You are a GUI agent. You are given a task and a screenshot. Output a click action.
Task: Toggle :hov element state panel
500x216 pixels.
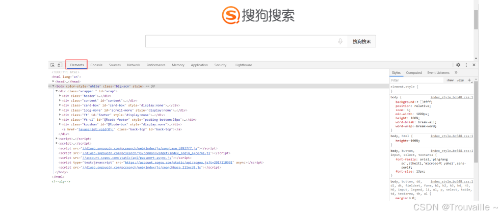pyautogui.click(x=450, y=80)
